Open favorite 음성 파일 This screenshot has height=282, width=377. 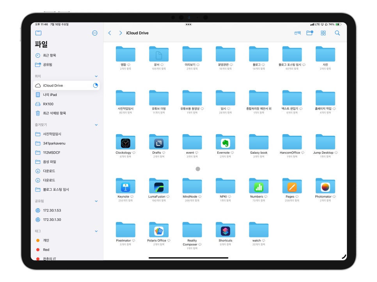66,161
